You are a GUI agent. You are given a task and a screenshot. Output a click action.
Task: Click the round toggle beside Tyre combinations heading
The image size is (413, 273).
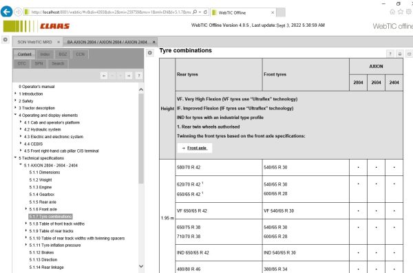150,53
